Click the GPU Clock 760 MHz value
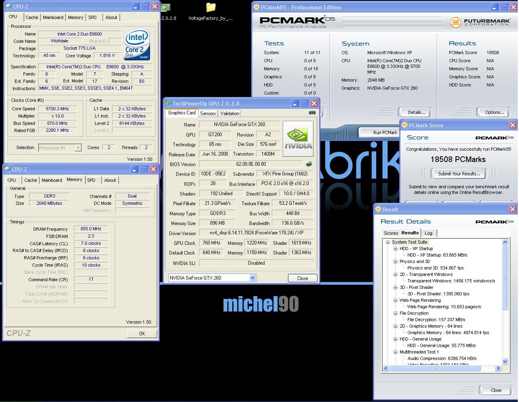This screenshot has width=519, height=402. (x=212, y=243)
